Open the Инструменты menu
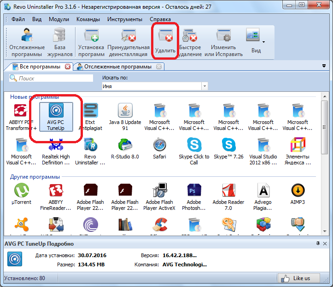 125,19
